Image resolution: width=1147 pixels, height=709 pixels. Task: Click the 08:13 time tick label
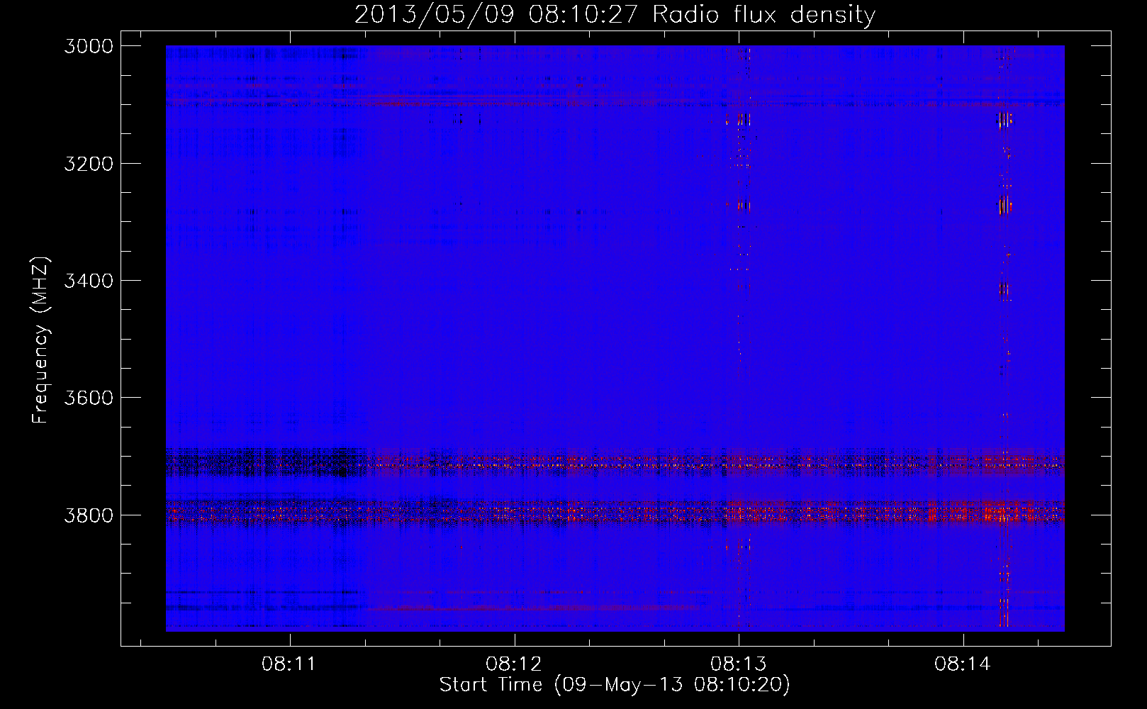739,664
